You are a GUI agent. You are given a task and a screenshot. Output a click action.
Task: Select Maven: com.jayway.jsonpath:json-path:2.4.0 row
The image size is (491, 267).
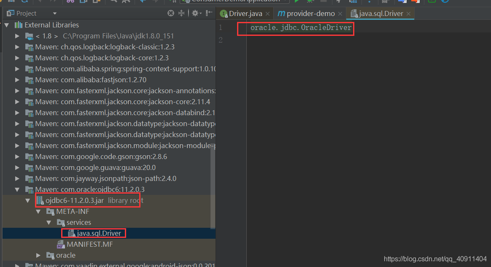(109, 178)
